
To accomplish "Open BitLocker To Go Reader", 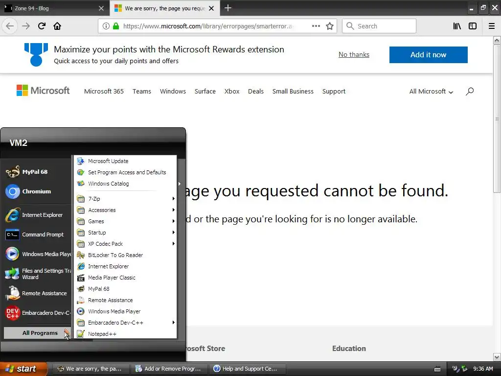I will [125, 255].
